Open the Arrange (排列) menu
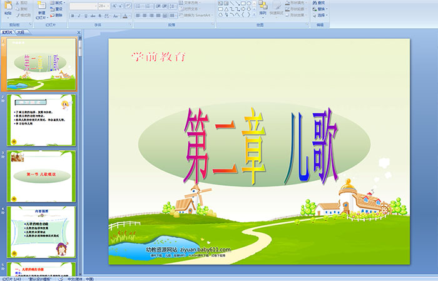 pos(263,8)
